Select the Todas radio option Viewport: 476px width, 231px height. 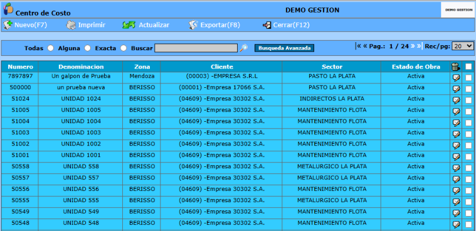(51, 48)
